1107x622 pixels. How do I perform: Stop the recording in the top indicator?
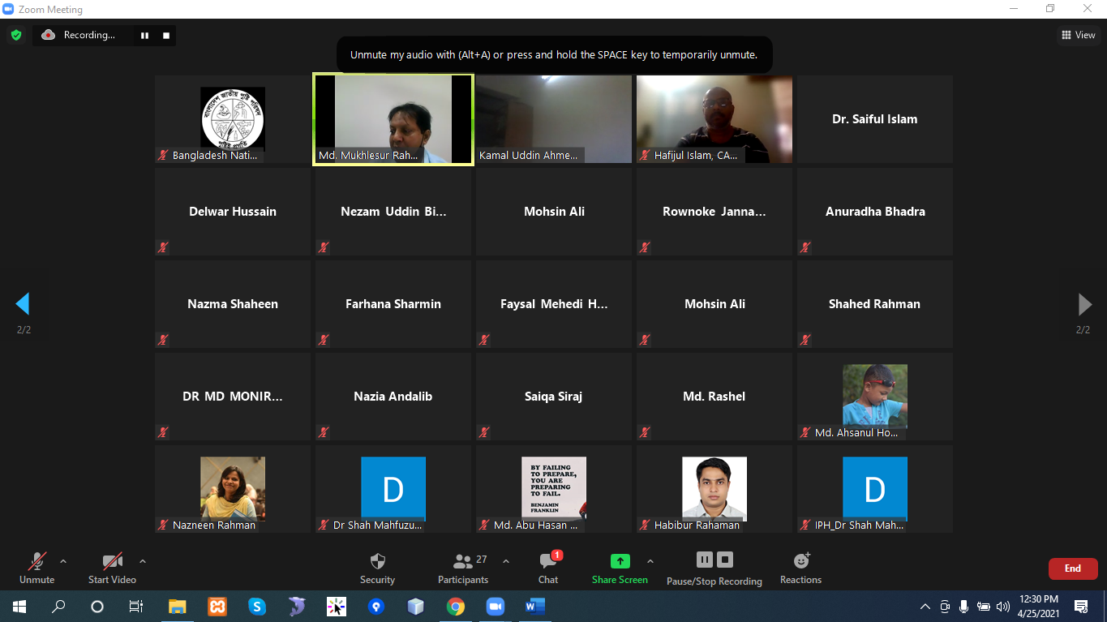click(166, 35)
